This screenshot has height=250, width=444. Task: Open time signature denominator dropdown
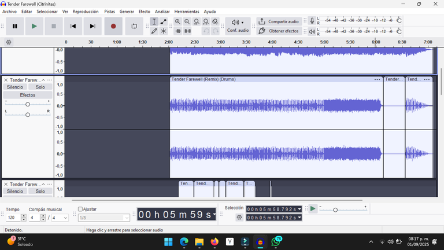(x=60, y=218)
